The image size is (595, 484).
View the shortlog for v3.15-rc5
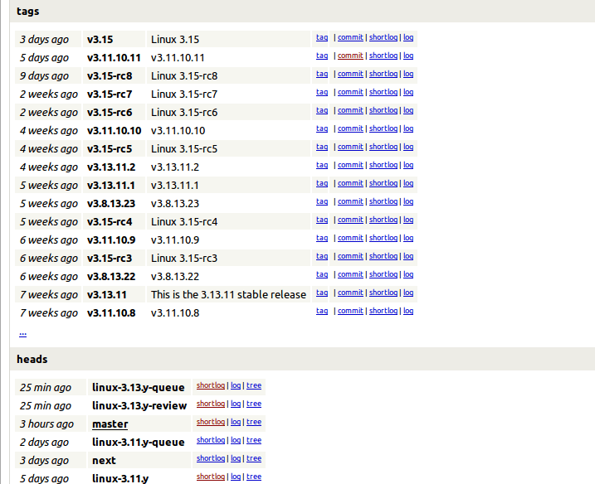point(383,147)
